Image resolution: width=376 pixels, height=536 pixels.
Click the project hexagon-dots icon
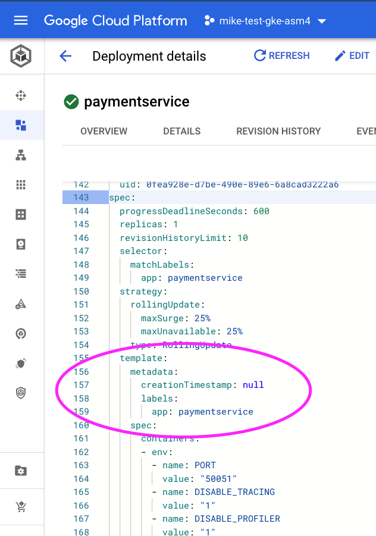coord(209,20)
